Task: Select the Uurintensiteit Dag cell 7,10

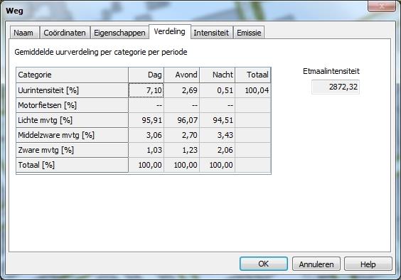Action: click(146, 90)
